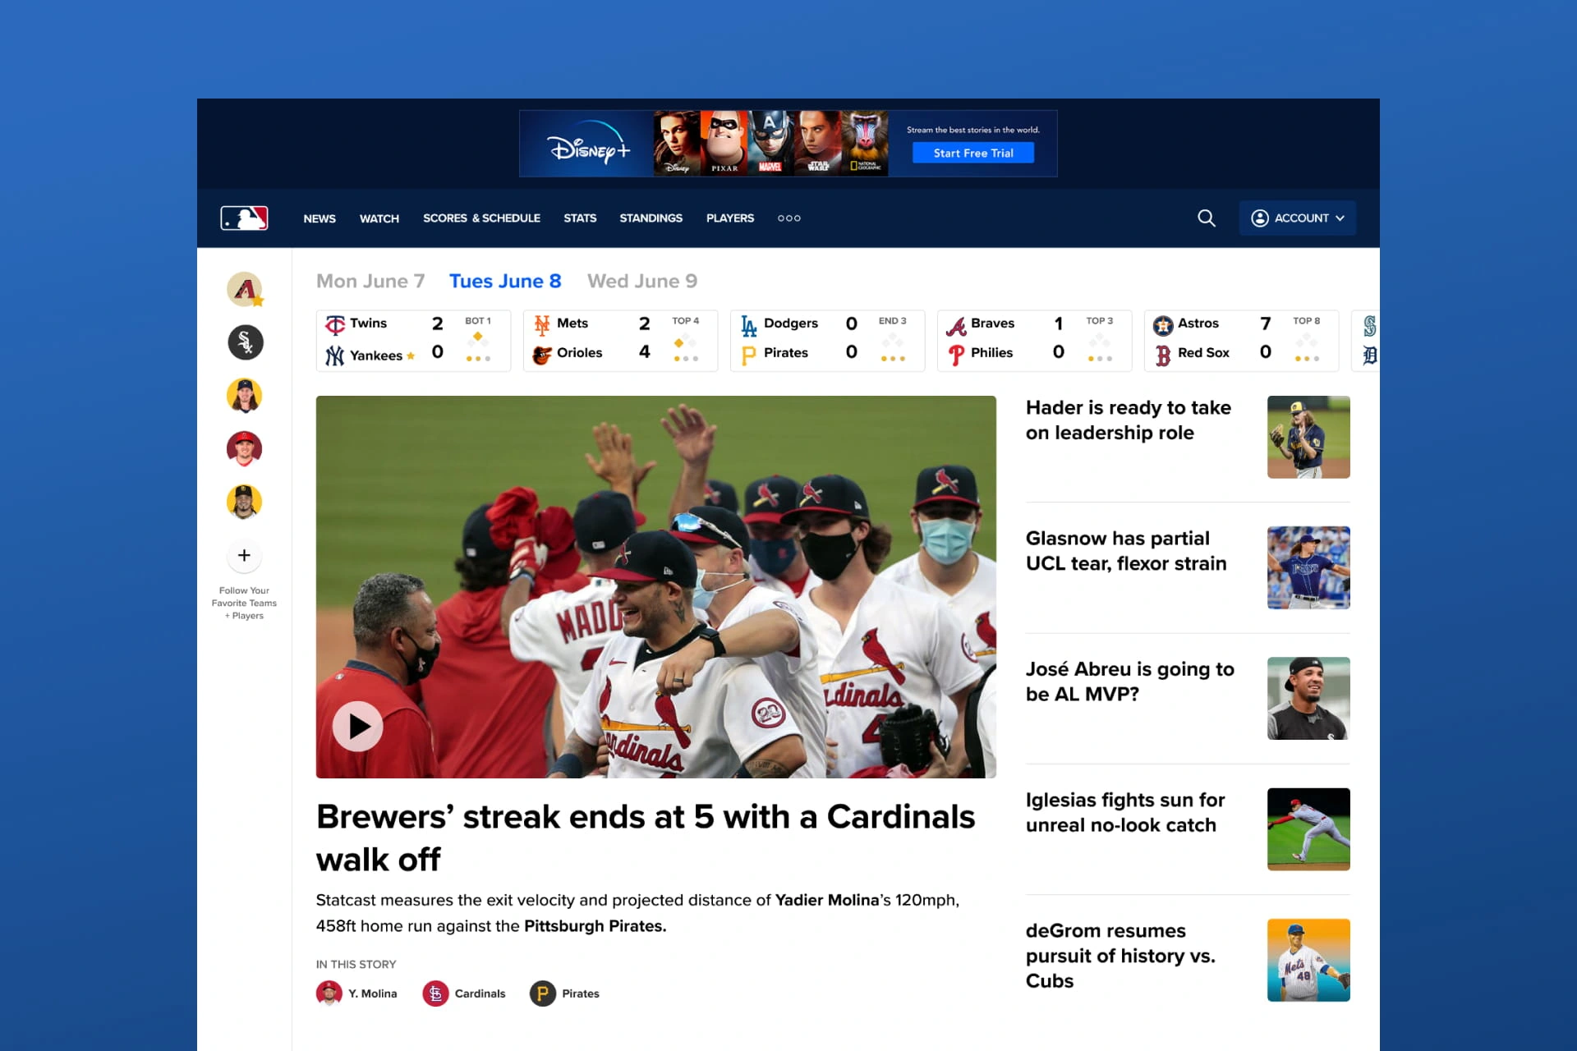Open the José Abreu AL MVP headline

1129,682
